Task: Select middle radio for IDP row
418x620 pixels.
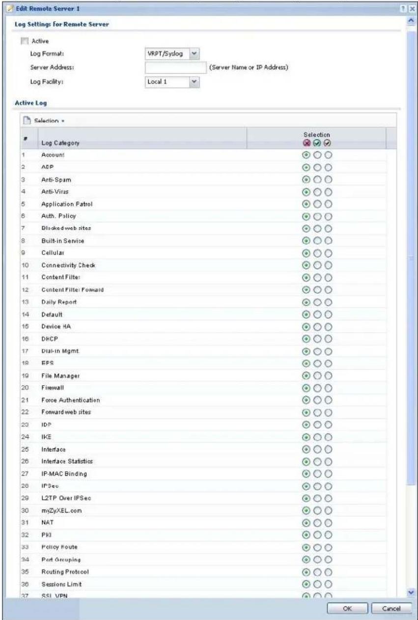Action: [x=318, y=424]
